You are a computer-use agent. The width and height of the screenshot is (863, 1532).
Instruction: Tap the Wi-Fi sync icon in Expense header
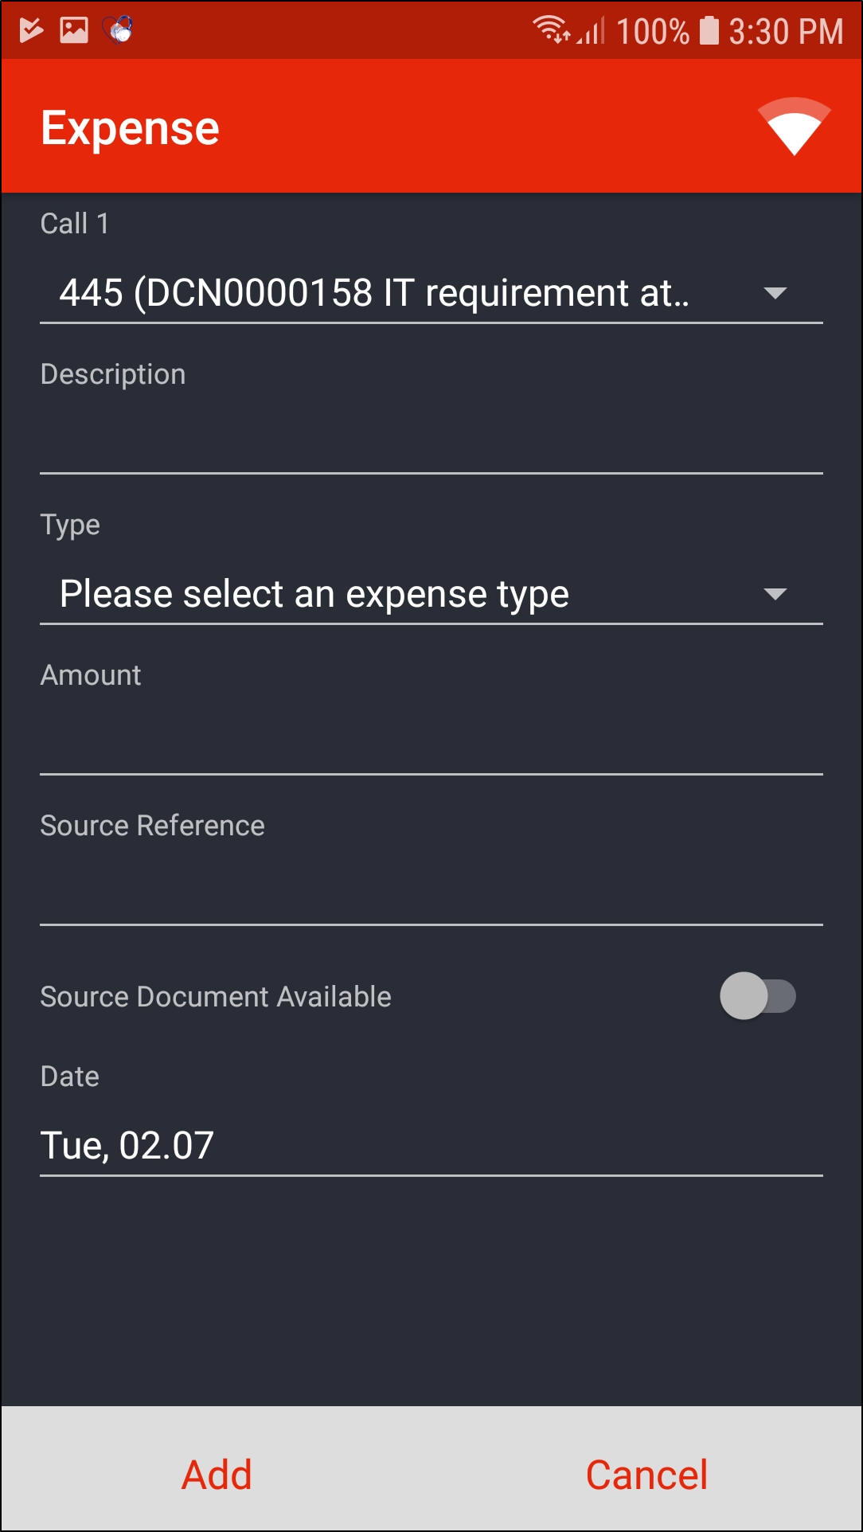[x=794, y=127]
